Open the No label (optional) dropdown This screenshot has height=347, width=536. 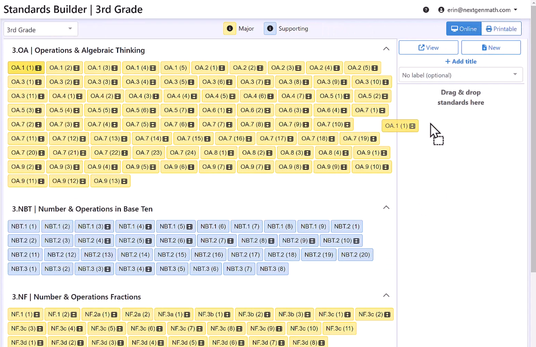(x=461, y=75)
